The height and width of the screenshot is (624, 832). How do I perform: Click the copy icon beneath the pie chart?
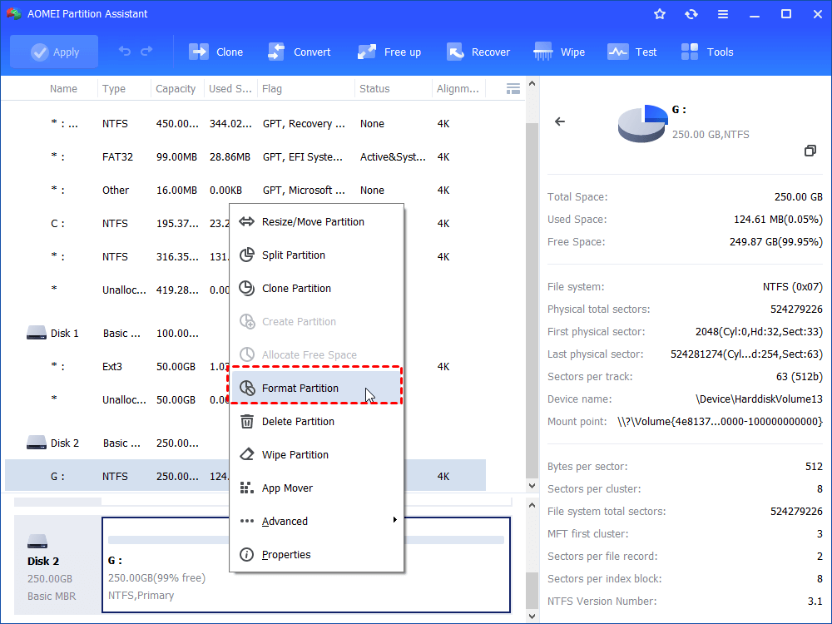(x=810, y=151)
